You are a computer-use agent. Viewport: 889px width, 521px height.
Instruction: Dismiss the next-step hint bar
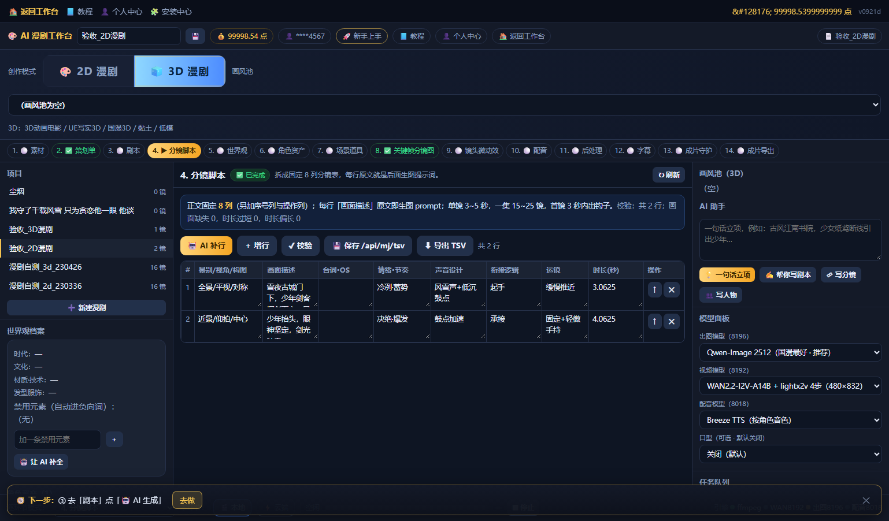pyautogui.click(x=866, y=500)
